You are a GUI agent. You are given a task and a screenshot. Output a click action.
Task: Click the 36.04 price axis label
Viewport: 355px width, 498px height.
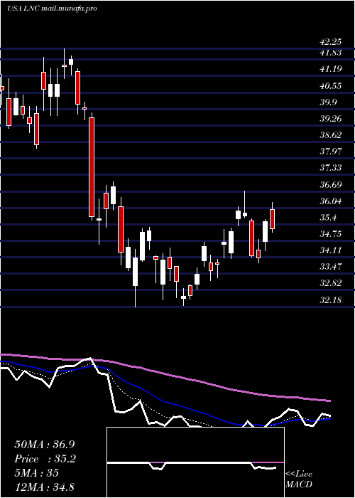[331, 201]
